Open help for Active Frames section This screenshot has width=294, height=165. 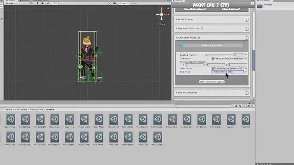pyautogui.click(x=247, y=20)
